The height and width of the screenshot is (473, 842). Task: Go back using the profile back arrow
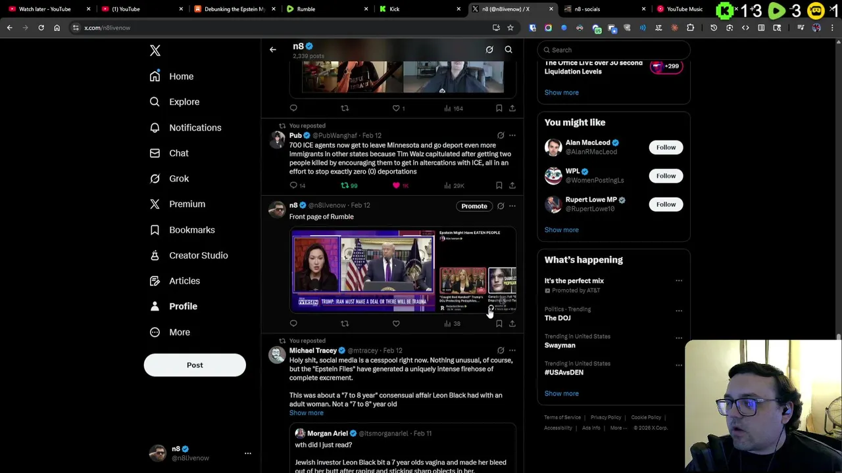(x=273, y=49)
